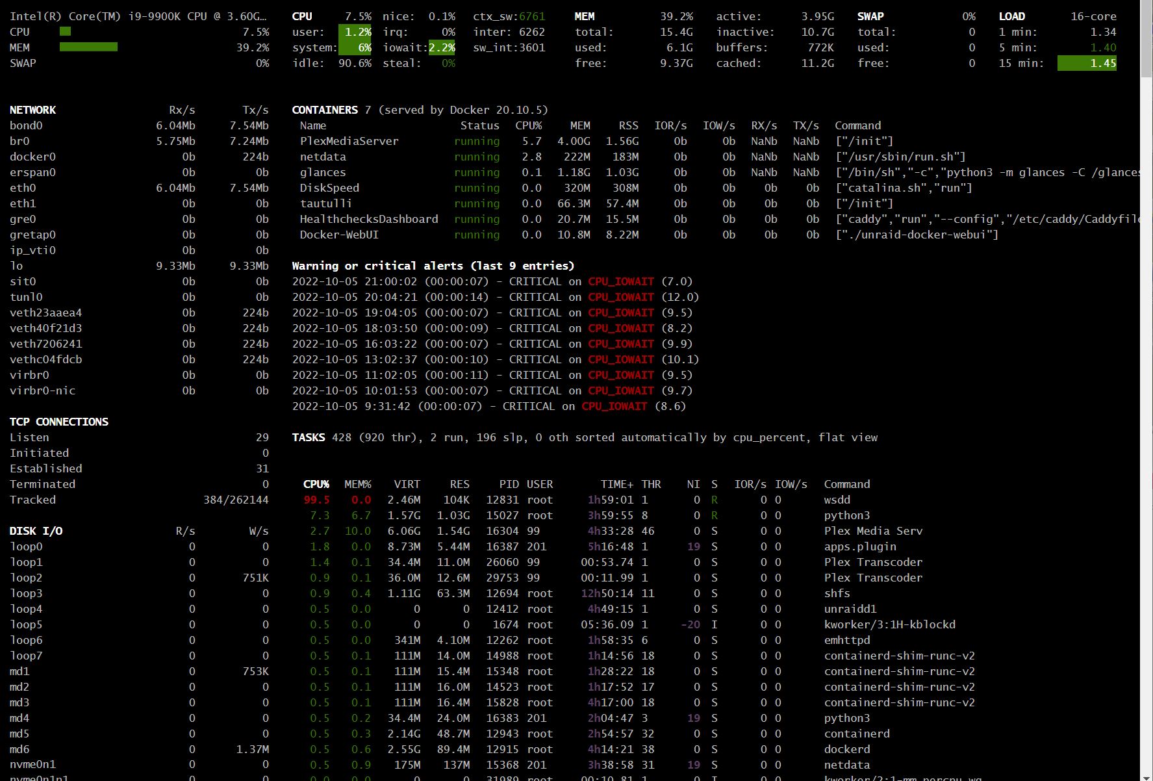Select the wsdd process using 99.5% CPU
Image resolution: width=1153 pixels, height=781 pixels.
pyautogui.click(x=837, y=500)
